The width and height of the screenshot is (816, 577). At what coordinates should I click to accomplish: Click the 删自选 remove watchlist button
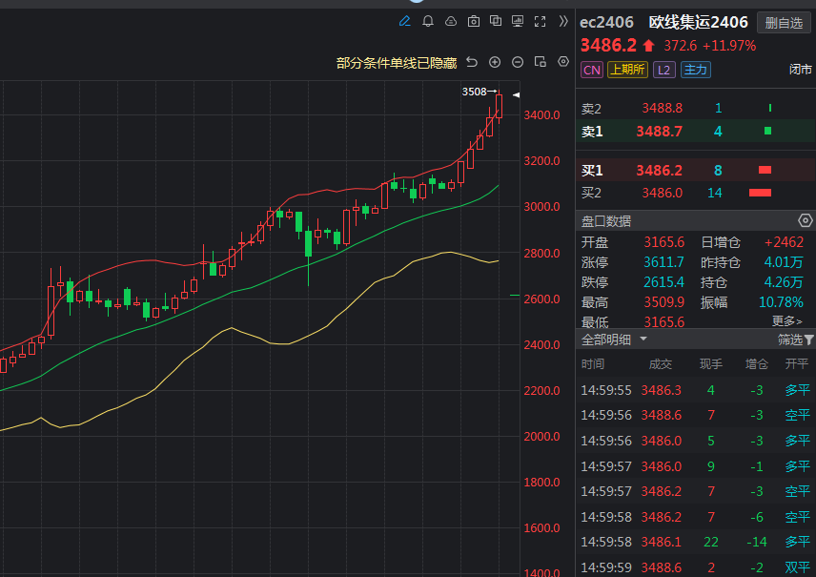[782, 23]
